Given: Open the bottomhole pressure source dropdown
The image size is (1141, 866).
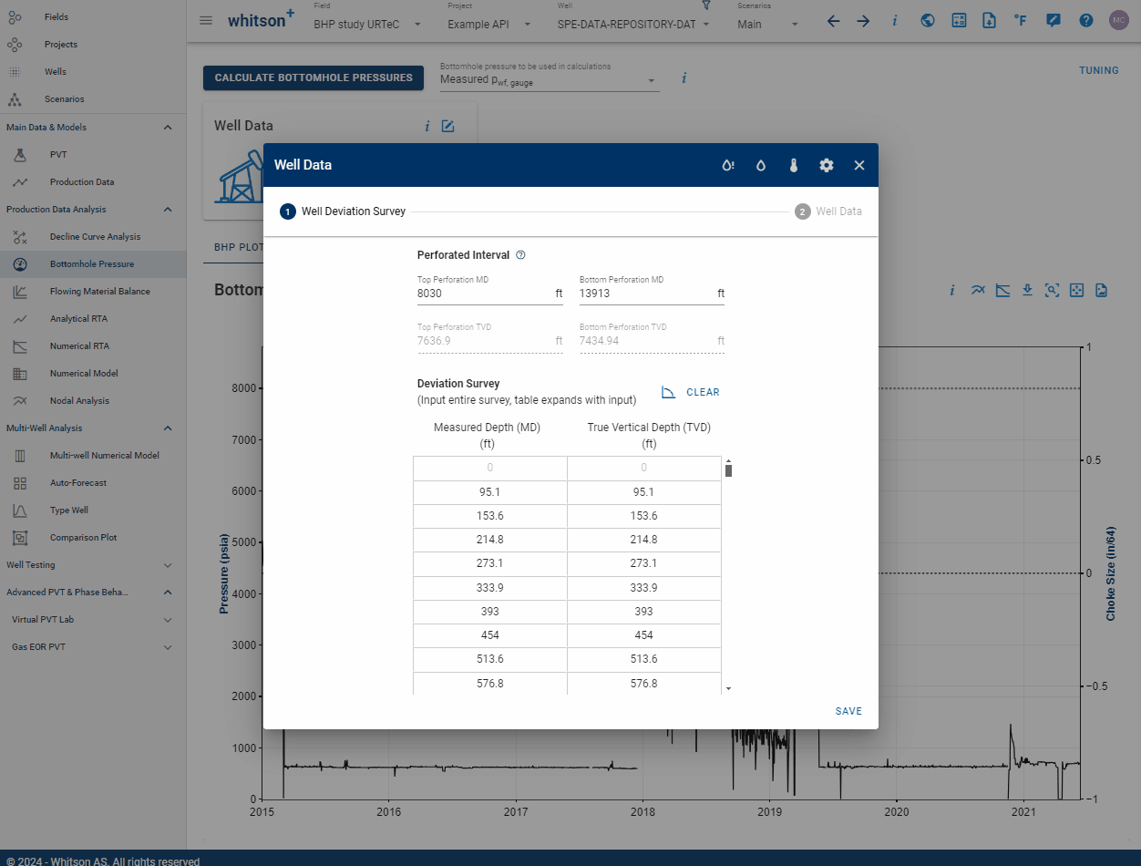Looking at the screenshot, I should tap(548, 80).
